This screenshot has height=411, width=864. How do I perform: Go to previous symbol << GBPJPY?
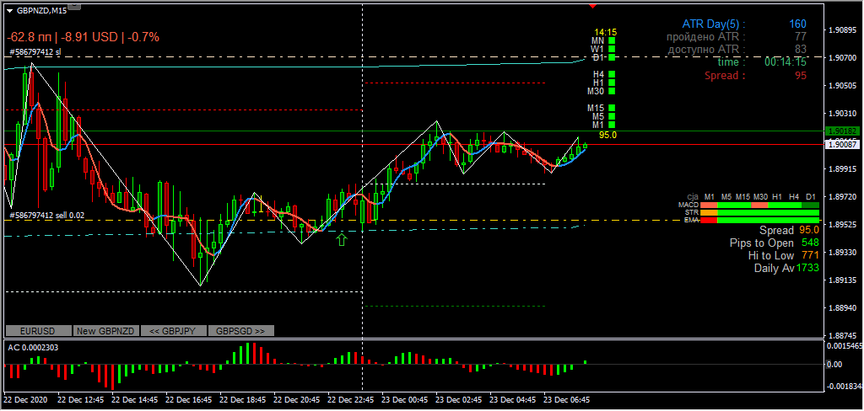tap(174, 331)
